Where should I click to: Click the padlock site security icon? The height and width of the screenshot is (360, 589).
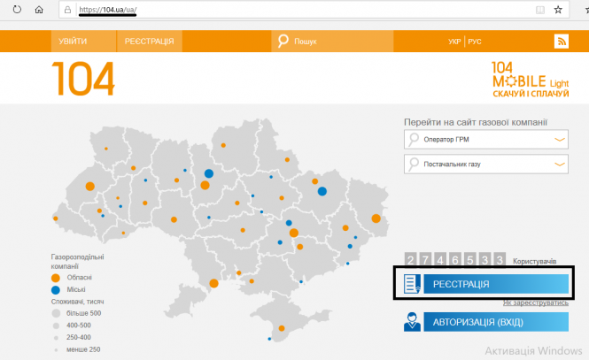(67, 10)
